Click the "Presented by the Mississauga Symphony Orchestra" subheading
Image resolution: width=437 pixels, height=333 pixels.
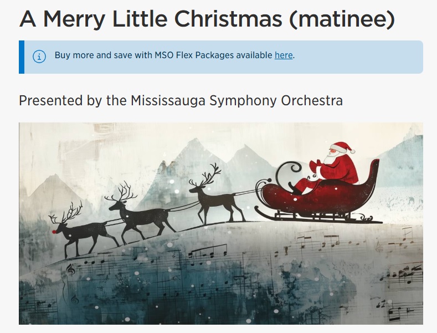pos(181,101)
